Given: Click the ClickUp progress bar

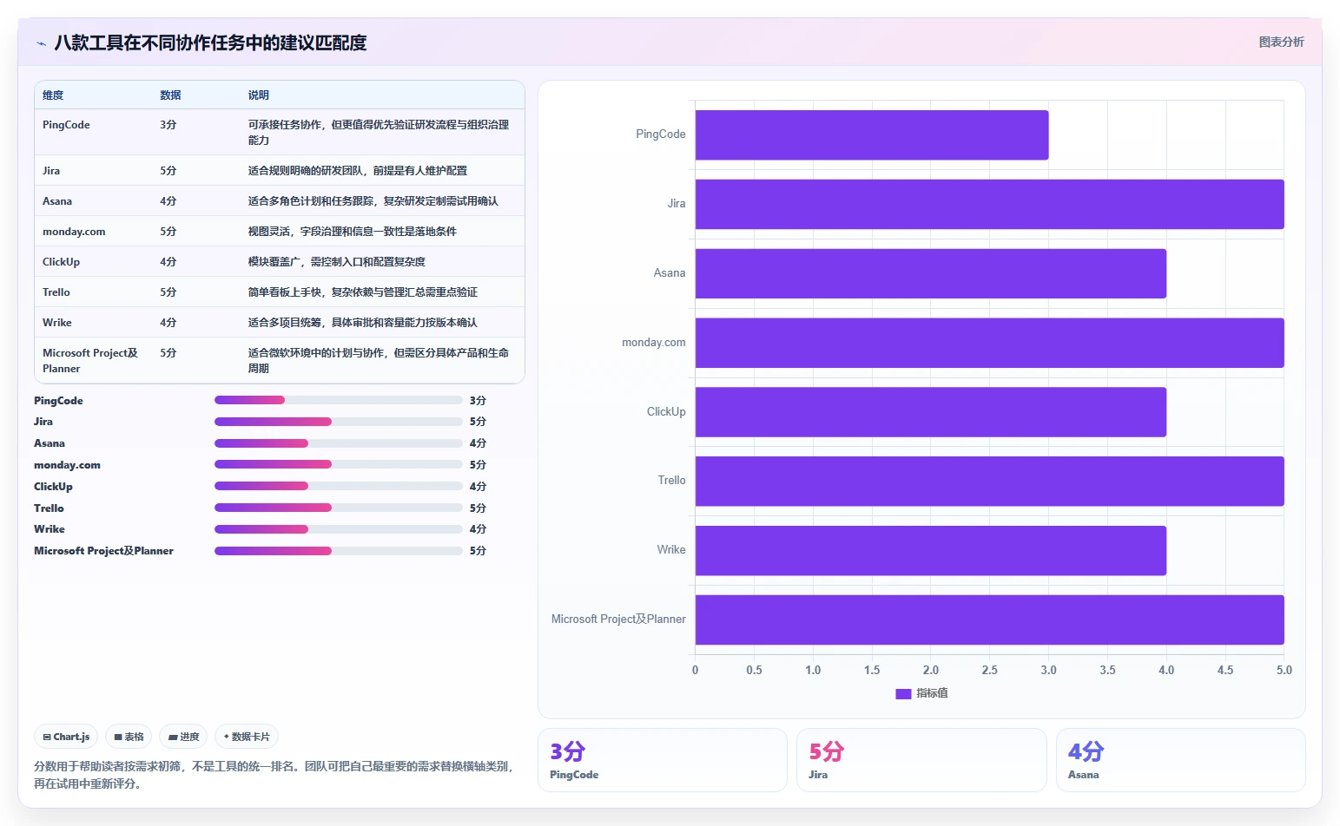Looking at the screenshot, I should [x=339, y=486].
